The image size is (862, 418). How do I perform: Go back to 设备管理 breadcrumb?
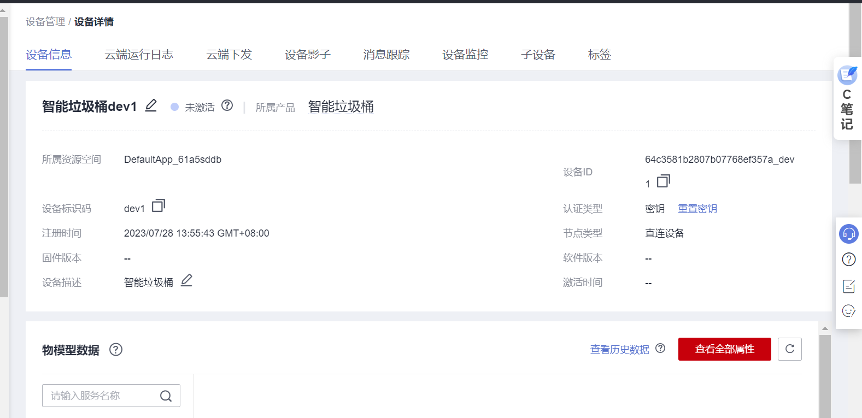click(45, 22)
